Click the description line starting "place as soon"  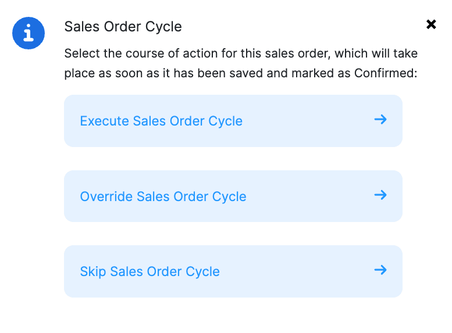coord(241,74)
